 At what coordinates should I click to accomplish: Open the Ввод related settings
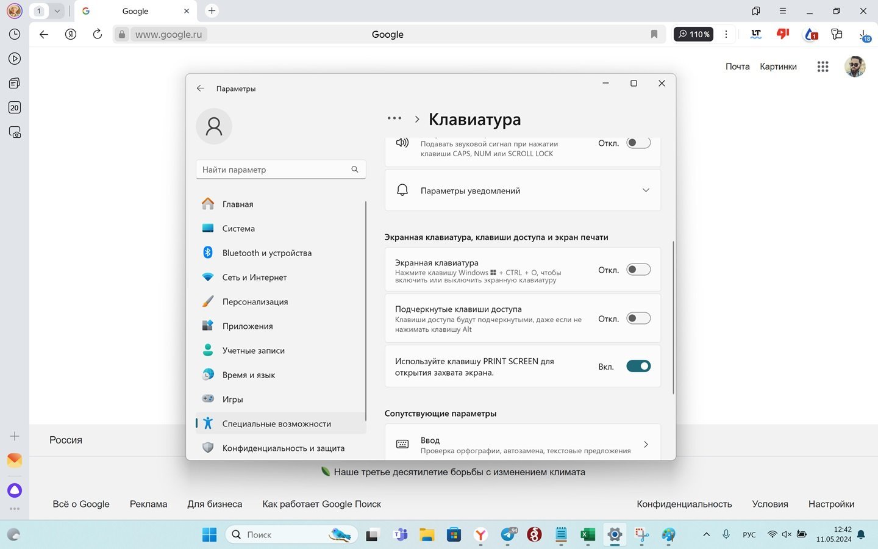(523, 443)
